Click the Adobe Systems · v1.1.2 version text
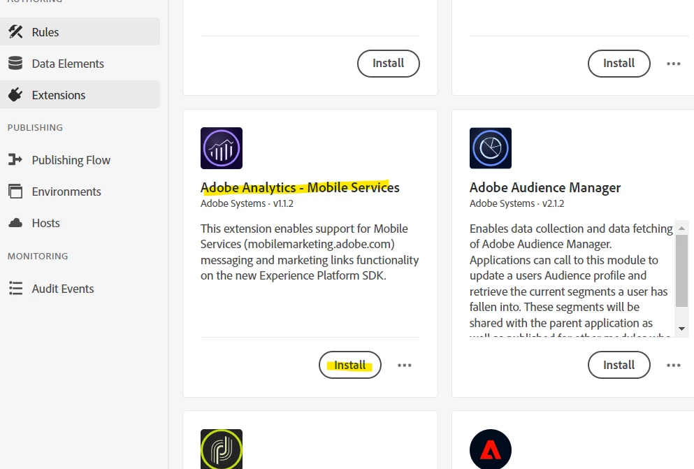 [247, 203]
